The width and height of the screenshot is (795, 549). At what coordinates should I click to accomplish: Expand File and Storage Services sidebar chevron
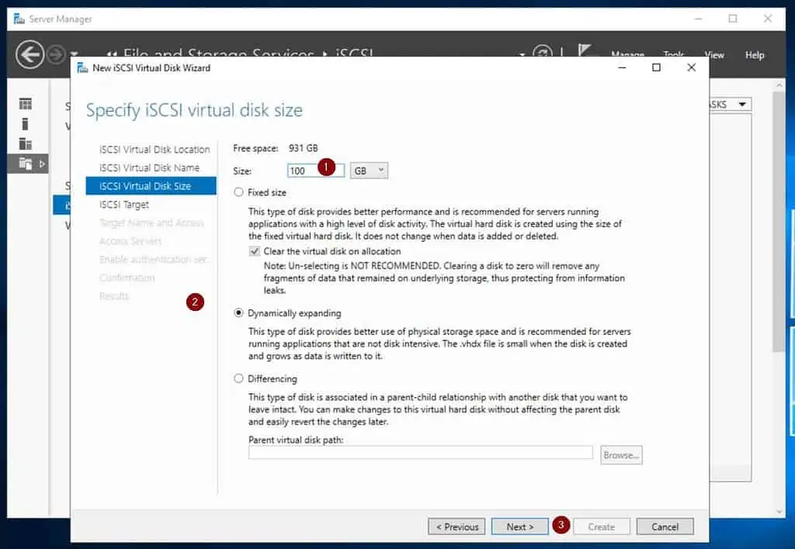[42, 164]
